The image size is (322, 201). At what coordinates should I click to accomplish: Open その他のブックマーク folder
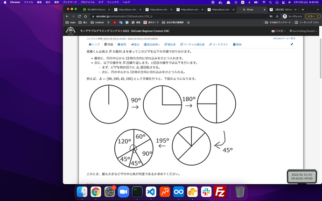pos(278,22)
